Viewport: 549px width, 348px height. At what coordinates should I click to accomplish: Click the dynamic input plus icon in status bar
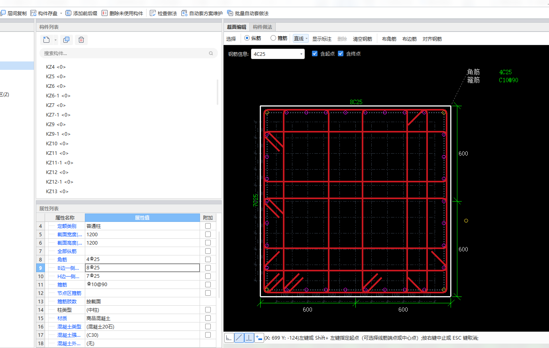click(x=259, y=338)
